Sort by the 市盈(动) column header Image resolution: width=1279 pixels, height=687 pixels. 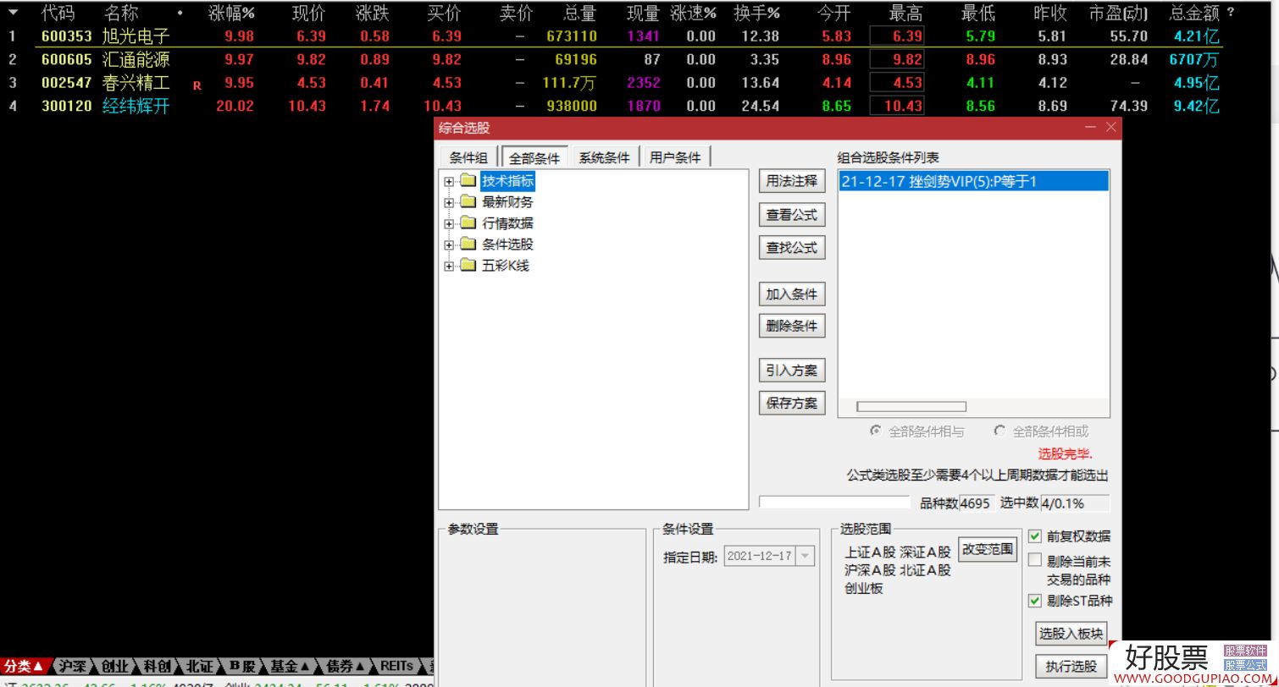pos(1119,14)
